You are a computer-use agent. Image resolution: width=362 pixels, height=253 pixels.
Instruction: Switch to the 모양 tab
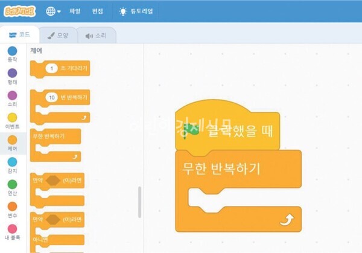coord(58,36)
